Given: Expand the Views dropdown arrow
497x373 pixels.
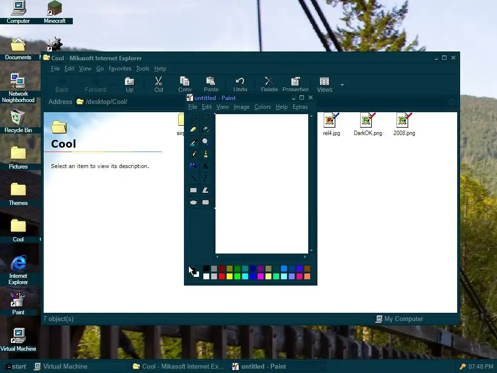Looking at the screenshot, I should [342, 85].
